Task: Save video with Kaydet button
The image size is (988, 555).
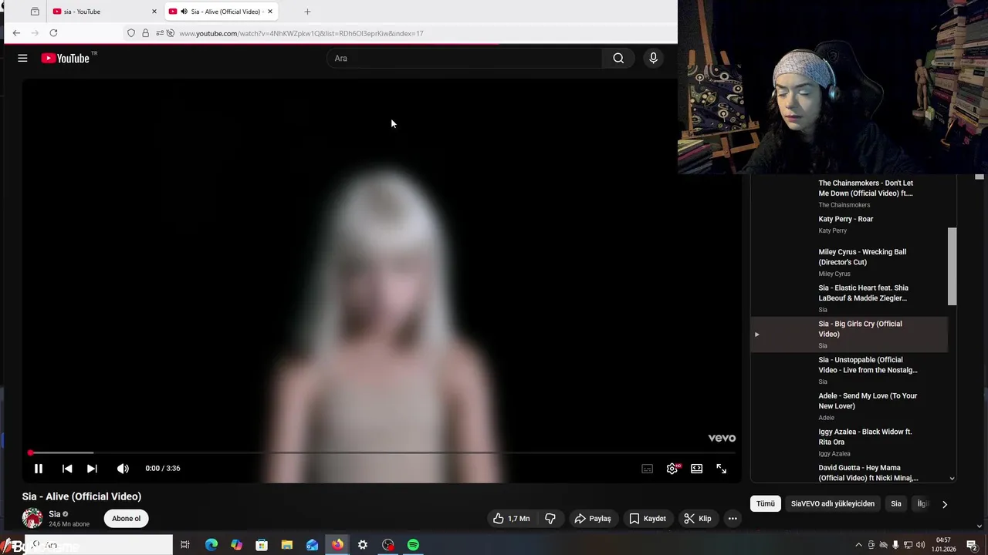Action: (x=647, y=519)
